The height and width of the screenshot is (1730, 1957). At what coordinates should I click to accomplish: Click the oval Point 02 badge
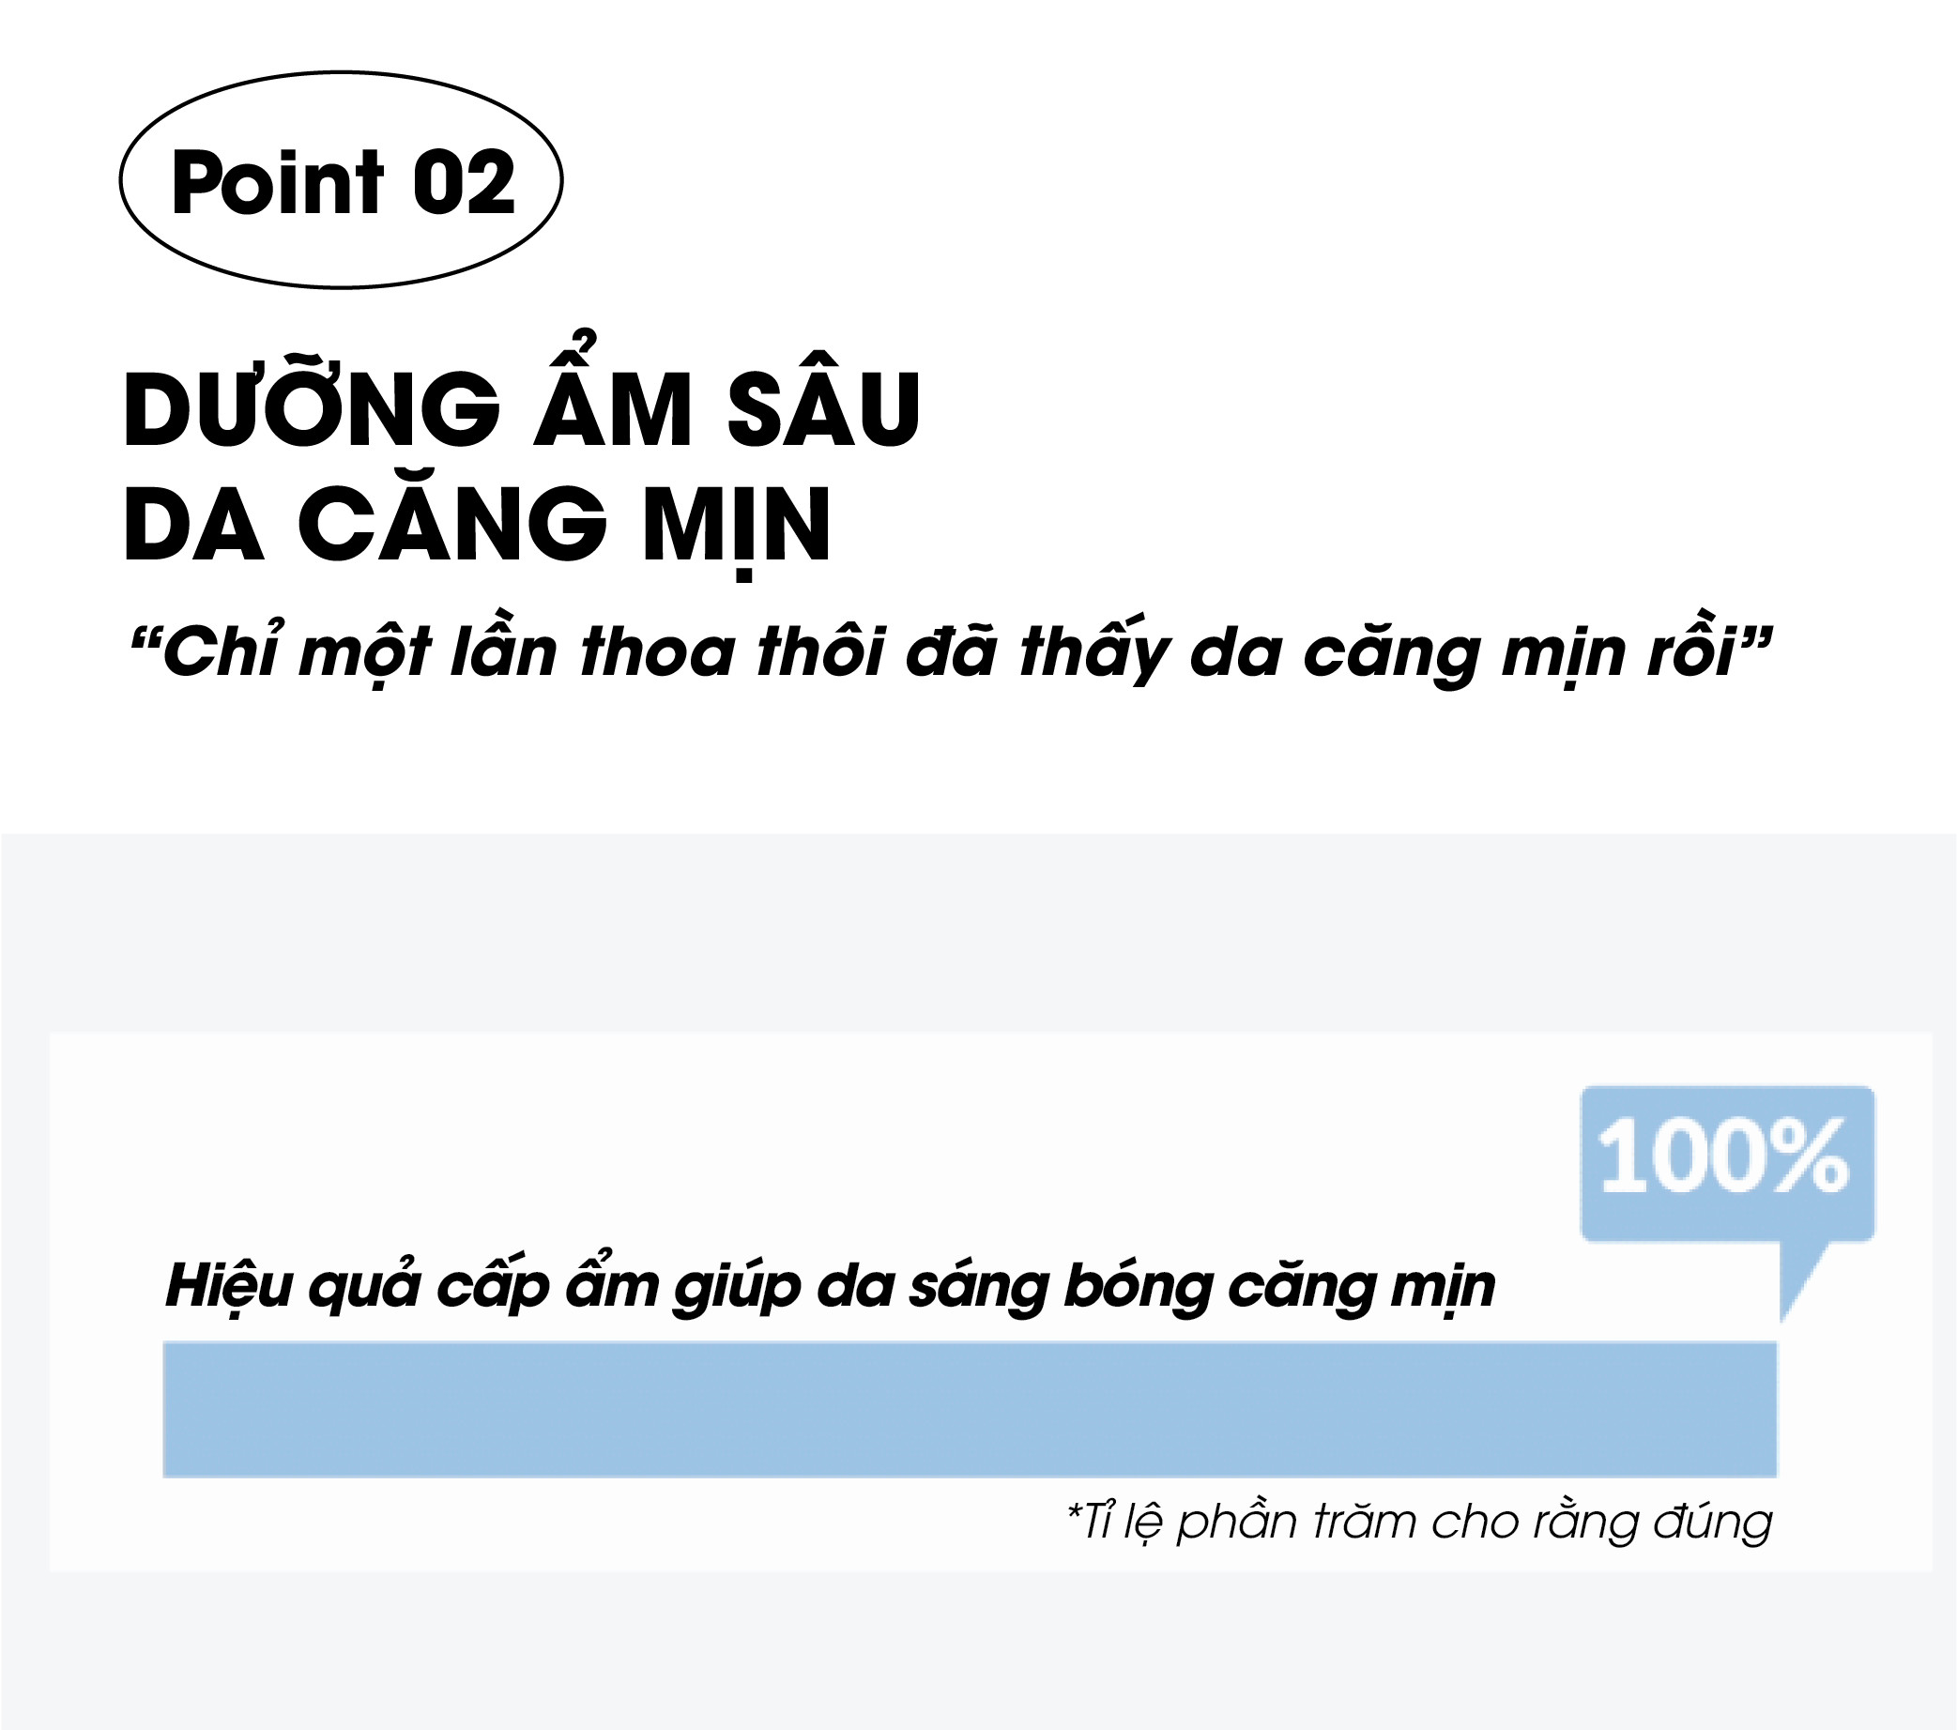coord(341,180)
